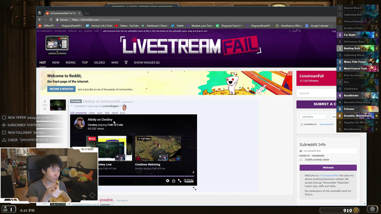381x214 pixels.
Task: Switch to the RISING tab
Action: click(70, 62)
